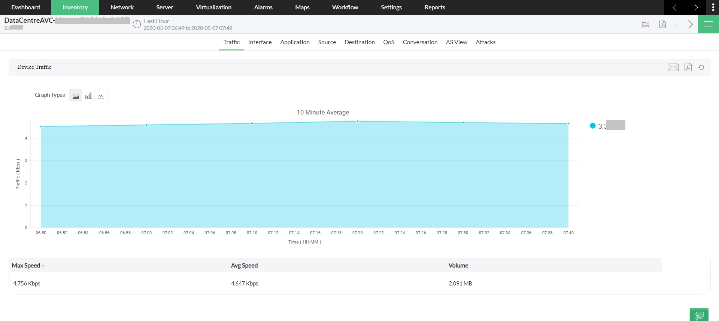
Task: Open the vertical three-dot options menu
Action: 713,7
